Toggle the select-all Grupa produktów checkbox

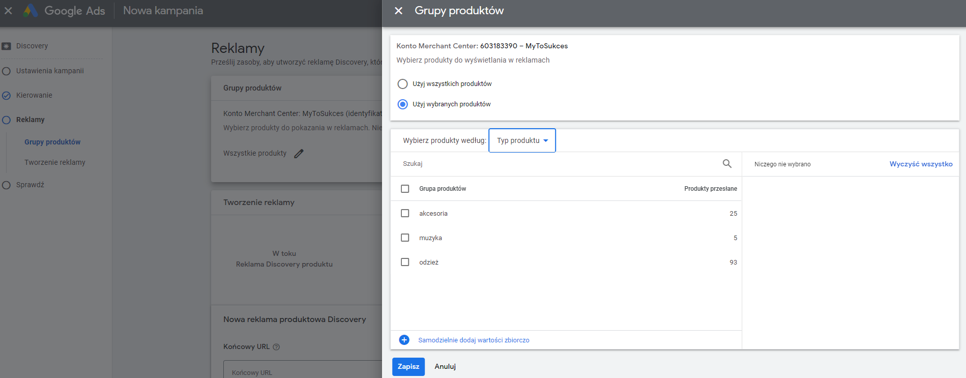[x=405, y=189]
